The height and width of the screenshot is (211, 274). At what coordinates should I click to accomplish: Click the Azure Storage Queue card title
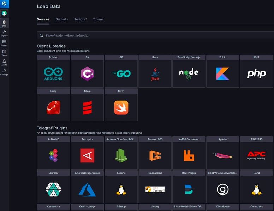click(87, 173)
